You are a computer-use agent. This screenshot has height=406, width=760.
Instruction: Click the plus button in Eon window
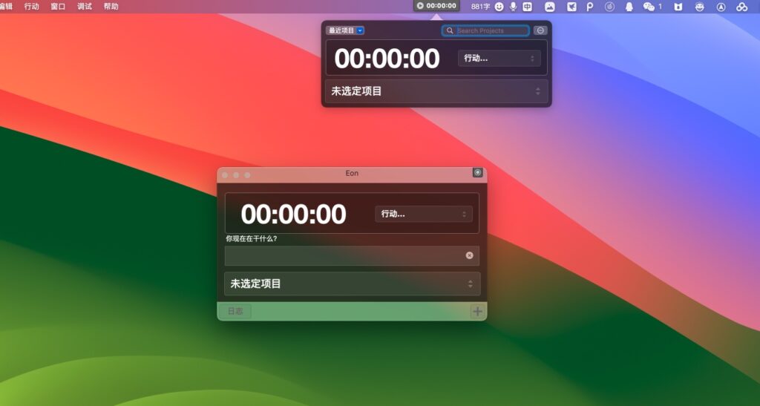coord(477,311)
